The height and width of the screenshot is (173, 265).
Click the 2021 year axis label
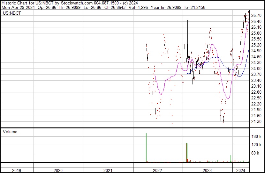[108, 170]
